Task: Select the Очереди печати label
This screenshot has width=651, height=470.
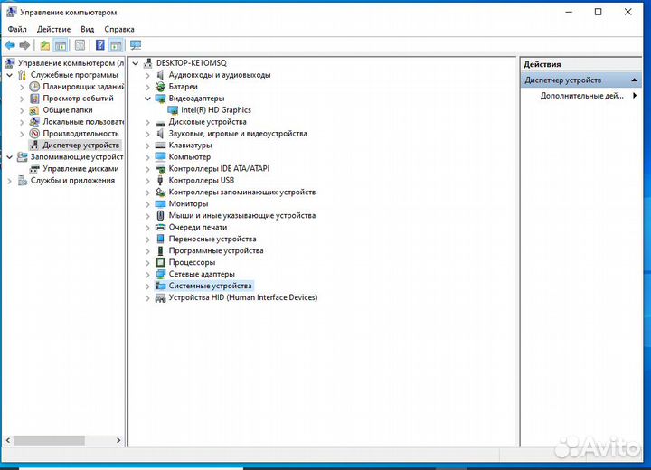Action: [198, 227]
